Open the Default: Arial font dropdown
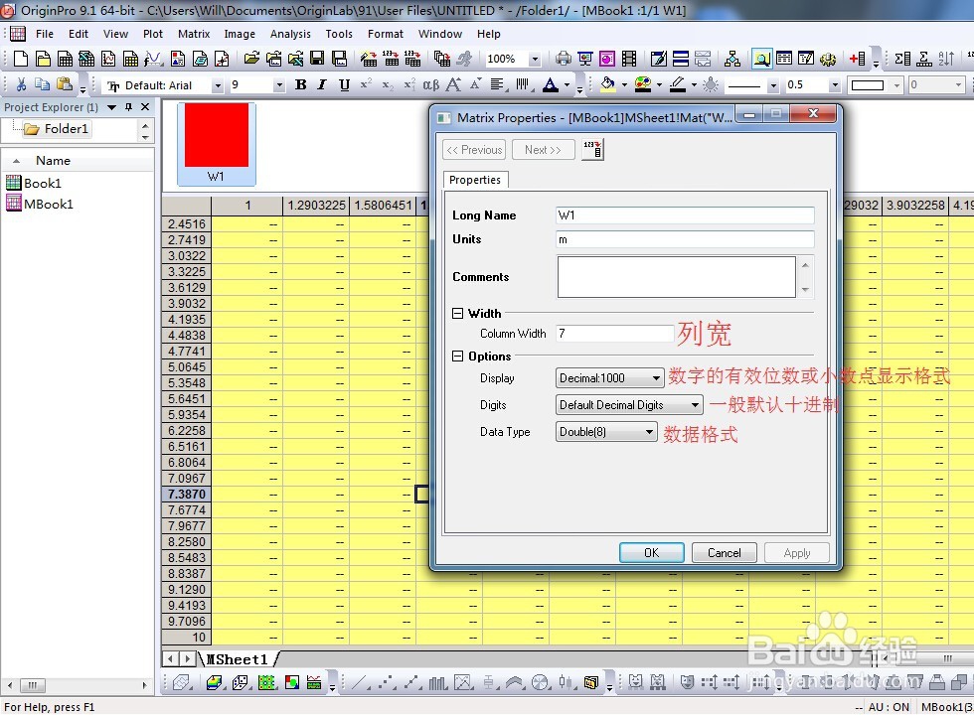 point(218,85)
